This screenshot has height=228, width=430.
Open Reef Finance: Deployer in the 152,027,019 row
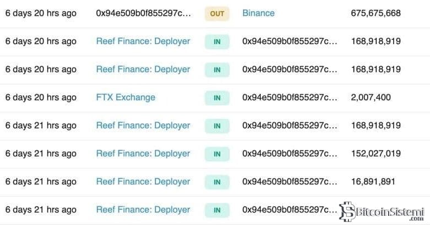click(143, 154)
